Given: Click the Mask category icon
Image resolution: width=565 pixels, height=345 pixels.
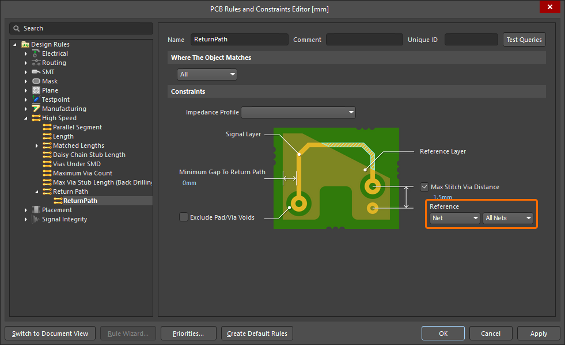Looking at the screenshot, I should click(36, 81).
